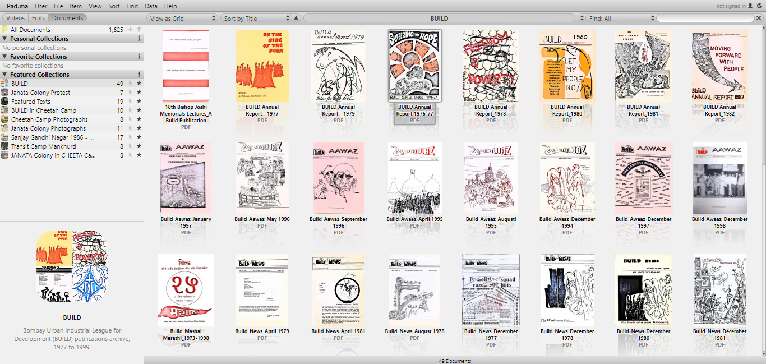Click the BUILD collection icon in sidebar
Image resolution: width=766 pixels, height=364 pixels.
[4, 84]
